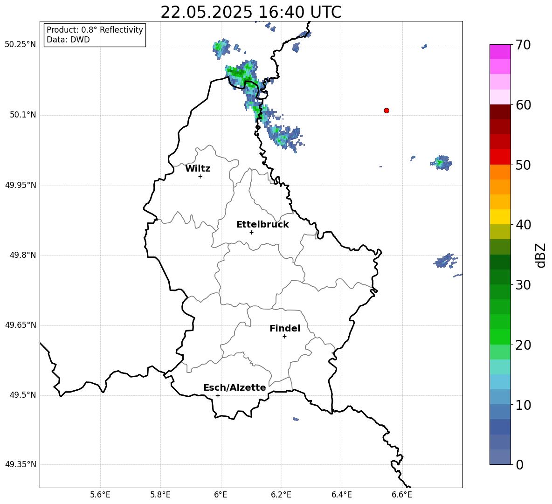This screenshot has width=552, height=504.
Task: Click the 5.8°E longitude label
Action: coord(160,495)
